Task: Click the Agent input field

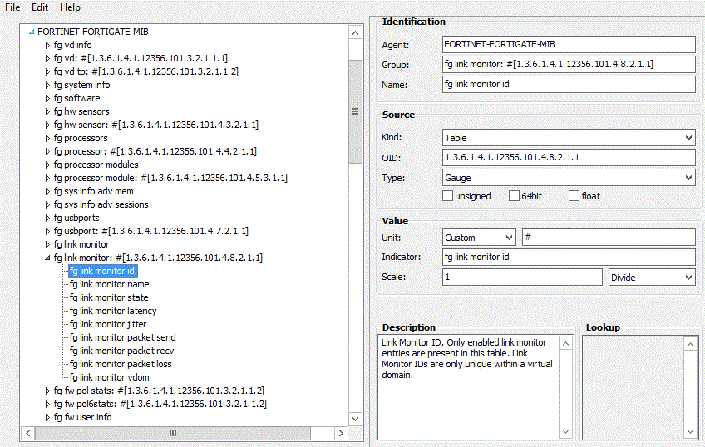Action: (569, 44)
